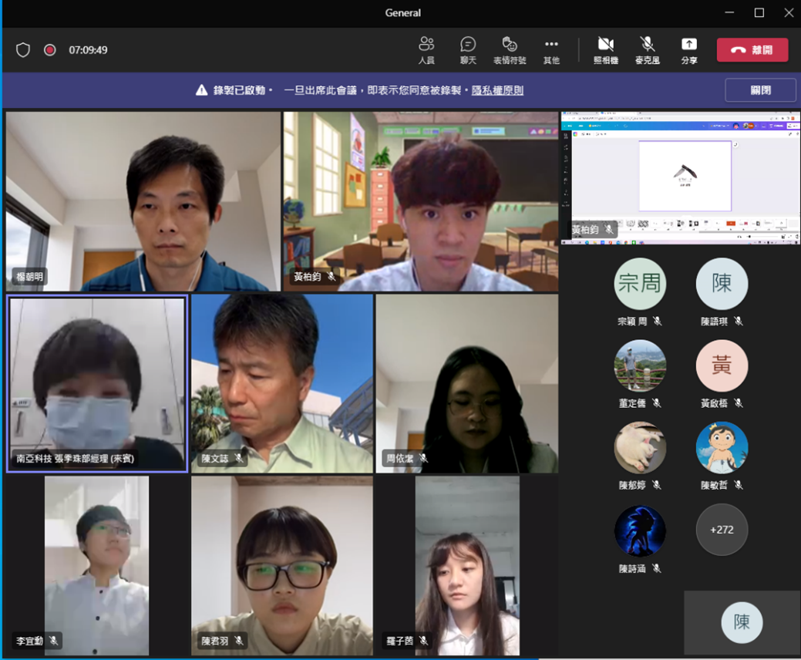
Task: Open the 聊天 chat panel
Action: [468, 50]
